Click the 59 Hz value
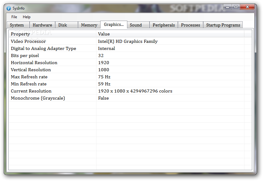The height and width of the screenshot is (181, 263). click(104, 84)
